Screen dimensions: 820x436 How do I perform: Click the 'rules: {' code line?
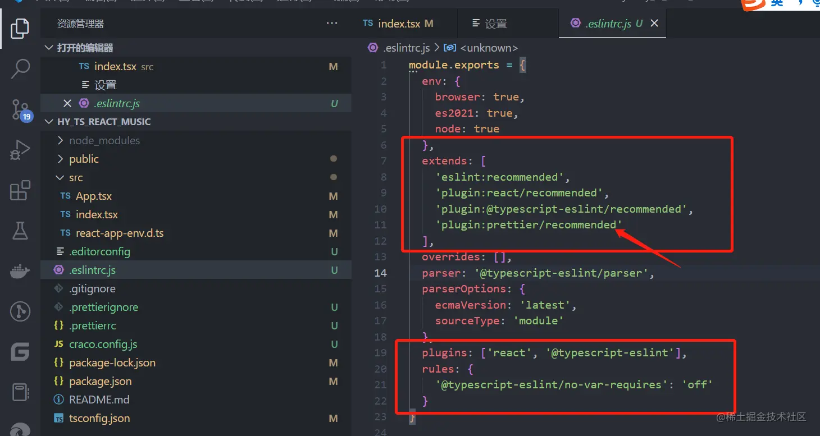point(448,369)
